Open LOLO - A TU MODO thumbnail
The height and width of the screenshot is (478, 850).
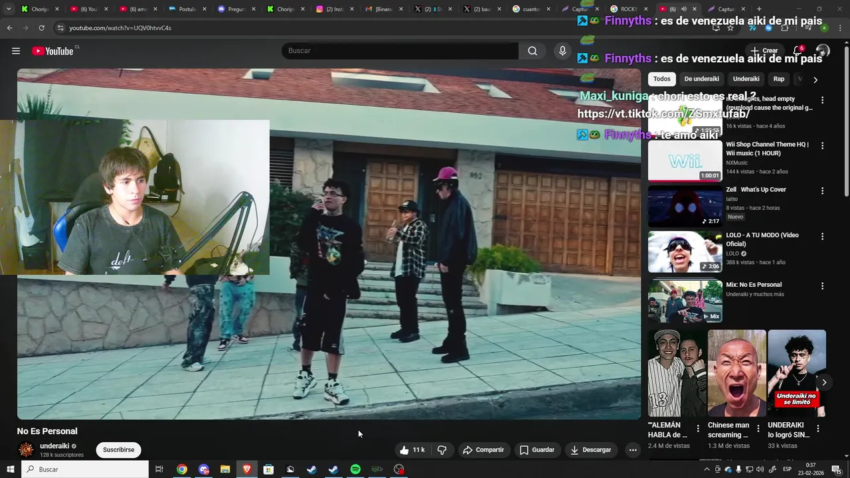(685, 252)
